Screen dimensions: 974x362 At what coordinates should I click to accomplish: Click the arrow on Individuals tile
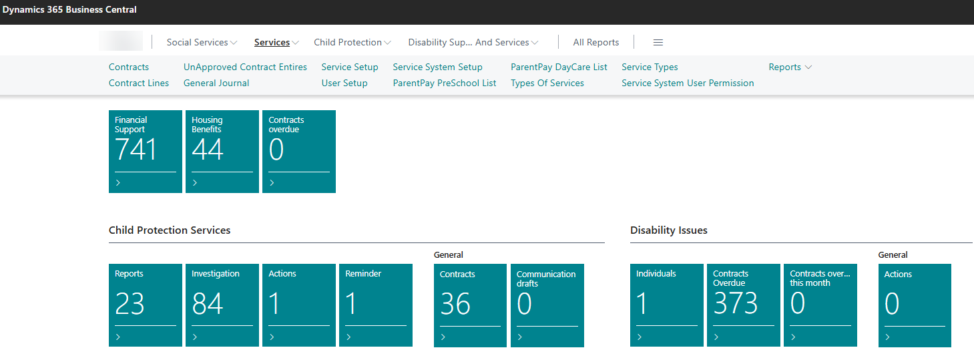point(640,337)
